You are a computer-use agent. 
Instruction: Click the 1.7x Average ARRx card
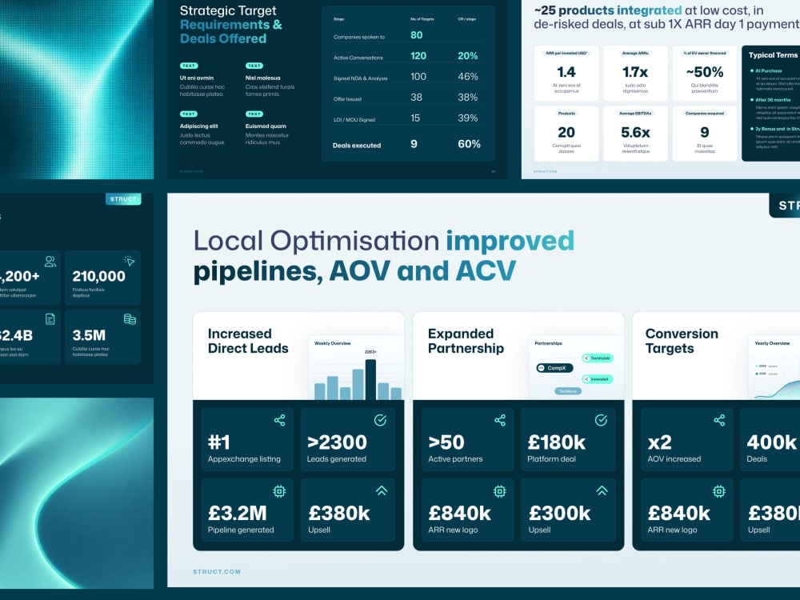pyautogui.click(x=635, y=74)
